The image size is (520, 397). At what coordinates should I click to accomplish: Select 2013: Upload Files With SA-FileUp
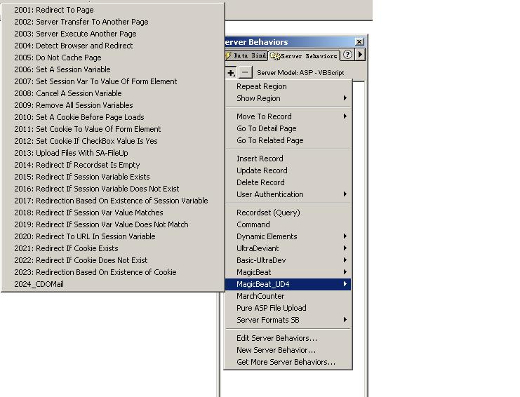click(71, 153)
